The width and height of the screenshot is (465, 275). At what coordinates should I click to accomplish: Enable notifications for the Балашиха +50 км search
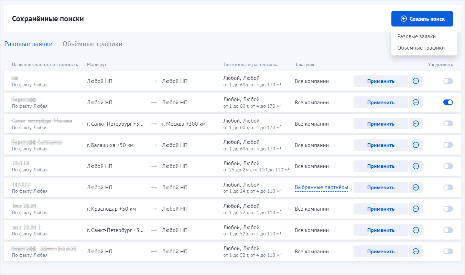pos(448,145)
